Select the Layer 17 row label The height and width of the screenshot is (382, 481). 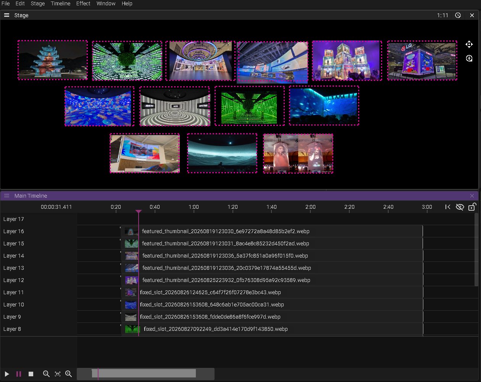pyautogui.click(x=14, y=219)
